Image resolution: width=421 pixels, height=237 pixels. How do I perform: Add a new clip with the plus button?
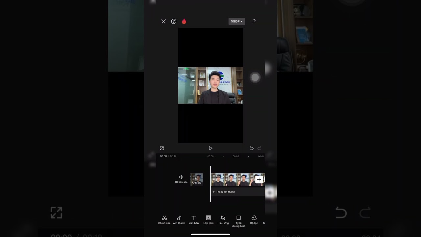tap(259, 179)
